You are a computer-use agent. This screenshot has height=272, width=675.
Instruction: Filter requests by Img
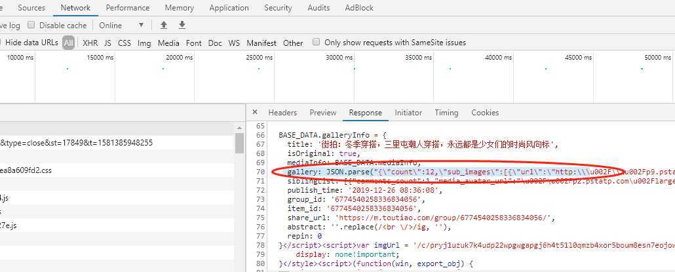tap(144, 43)
